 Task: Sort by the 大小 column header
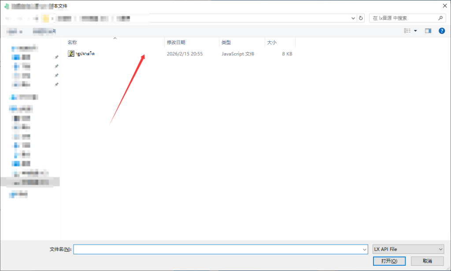click(x=272, y=42)
